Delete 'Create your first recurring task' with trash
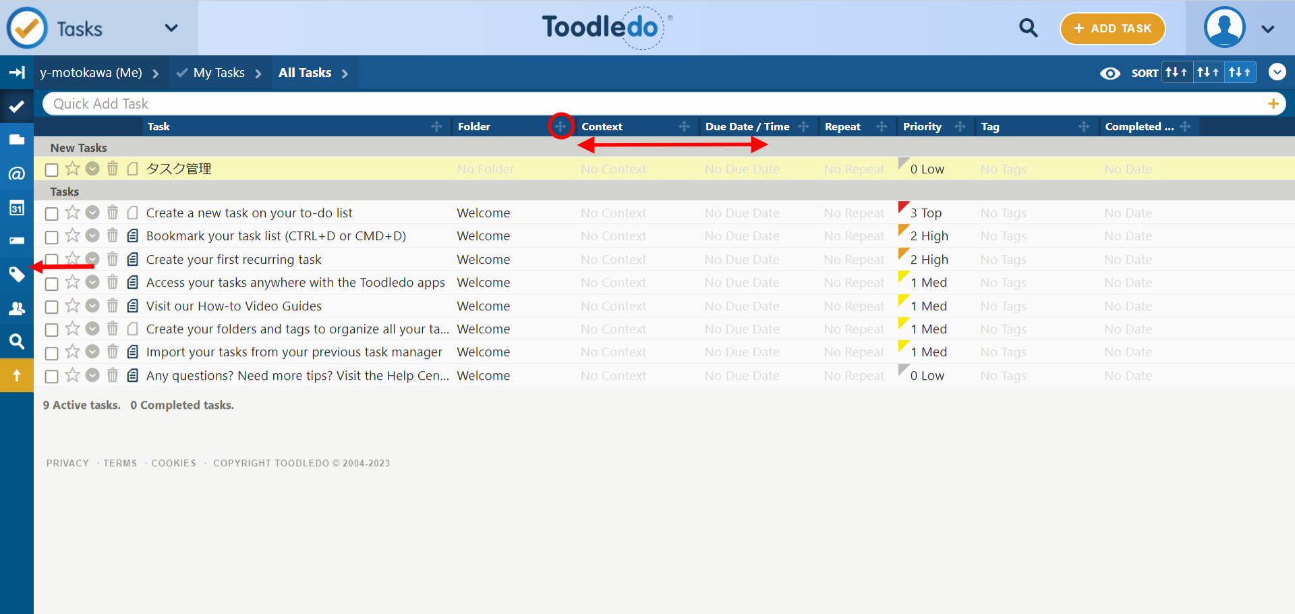This screenshot has height=614, width=1295. 113,259
